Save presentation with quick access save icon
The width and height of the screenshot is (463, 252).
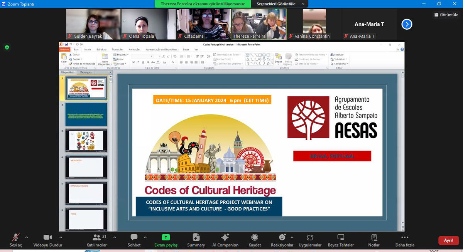click(x=66, y=44)
